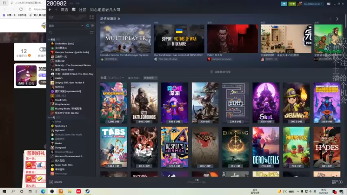Select Dead Cells in sidebar list

click(x=61, y=100)
